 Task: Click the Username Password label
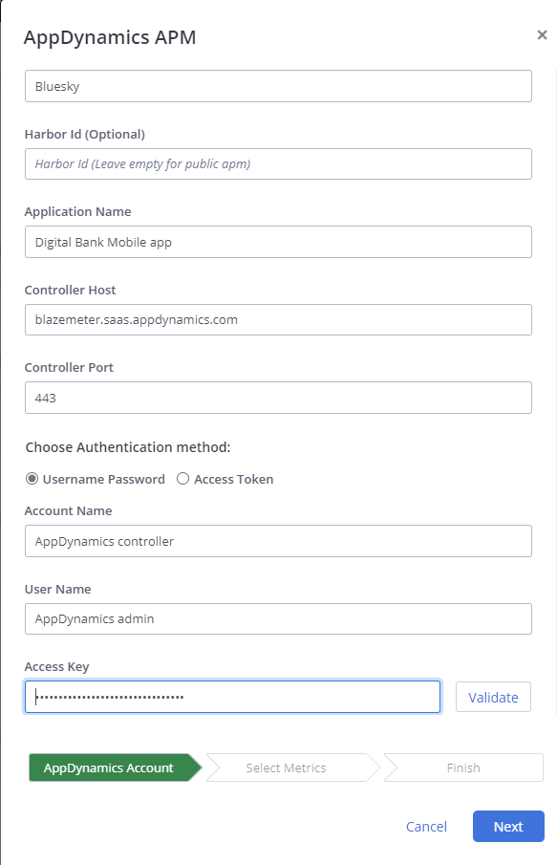pos(104,480)
